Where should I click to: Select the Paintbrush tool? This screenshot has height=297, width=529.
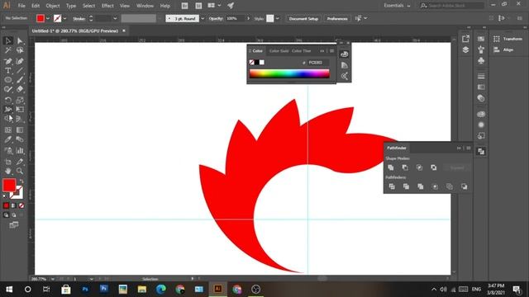coord(20,80)
